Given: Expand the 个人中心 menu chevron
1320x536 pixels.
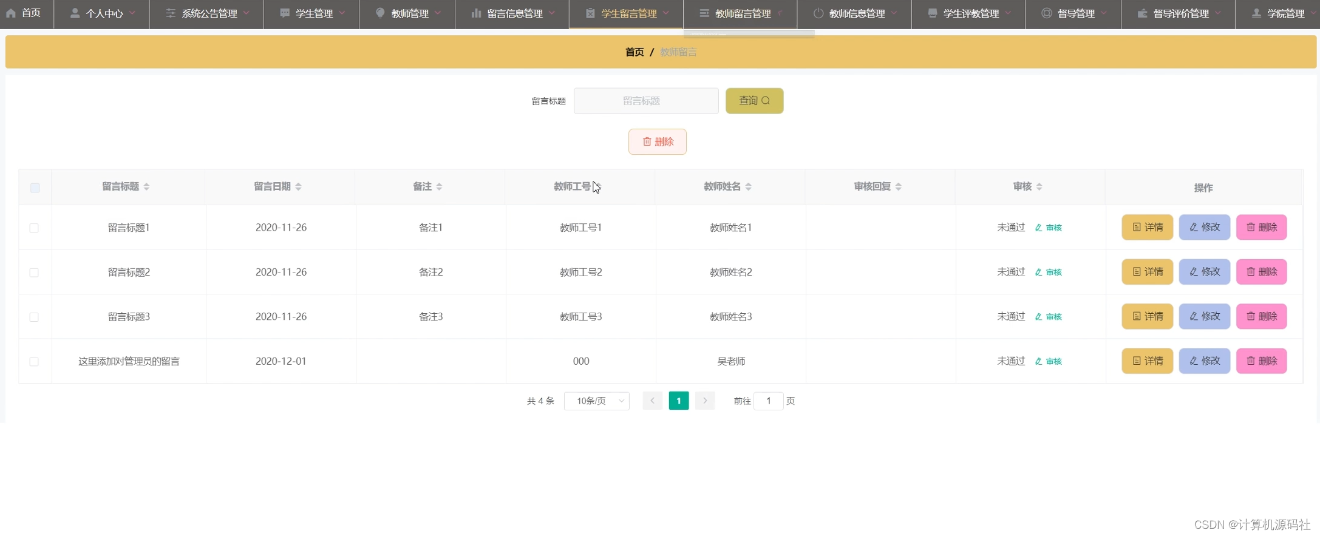Looking at the screenshot, I should [132, 13].
